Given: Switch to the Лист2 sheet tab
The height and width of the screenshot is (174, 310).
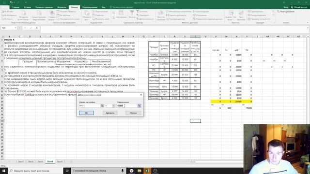Looking at the screenshot, I should point(31,161).
